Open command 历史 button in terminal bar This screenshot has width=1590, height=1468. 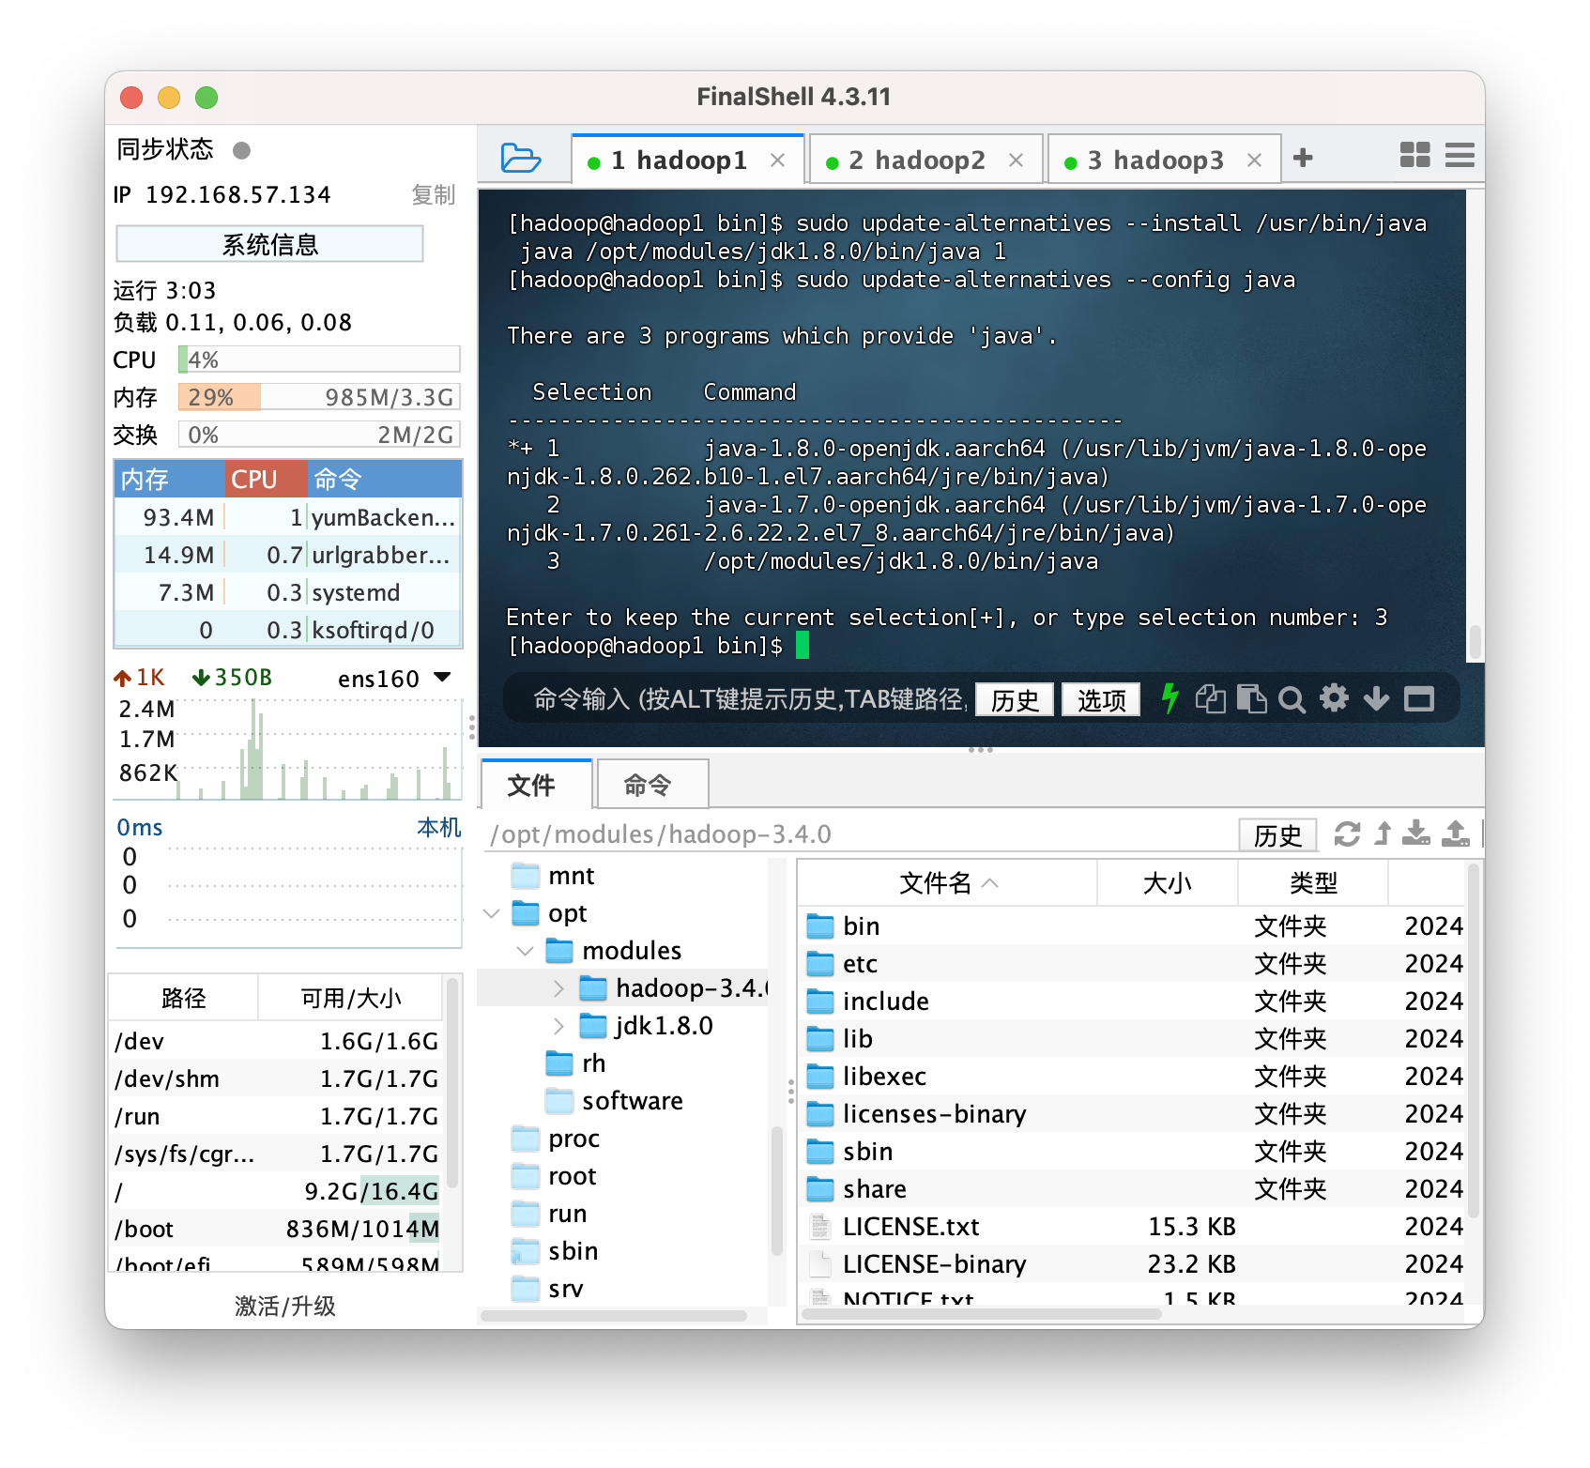(1015, 699)
